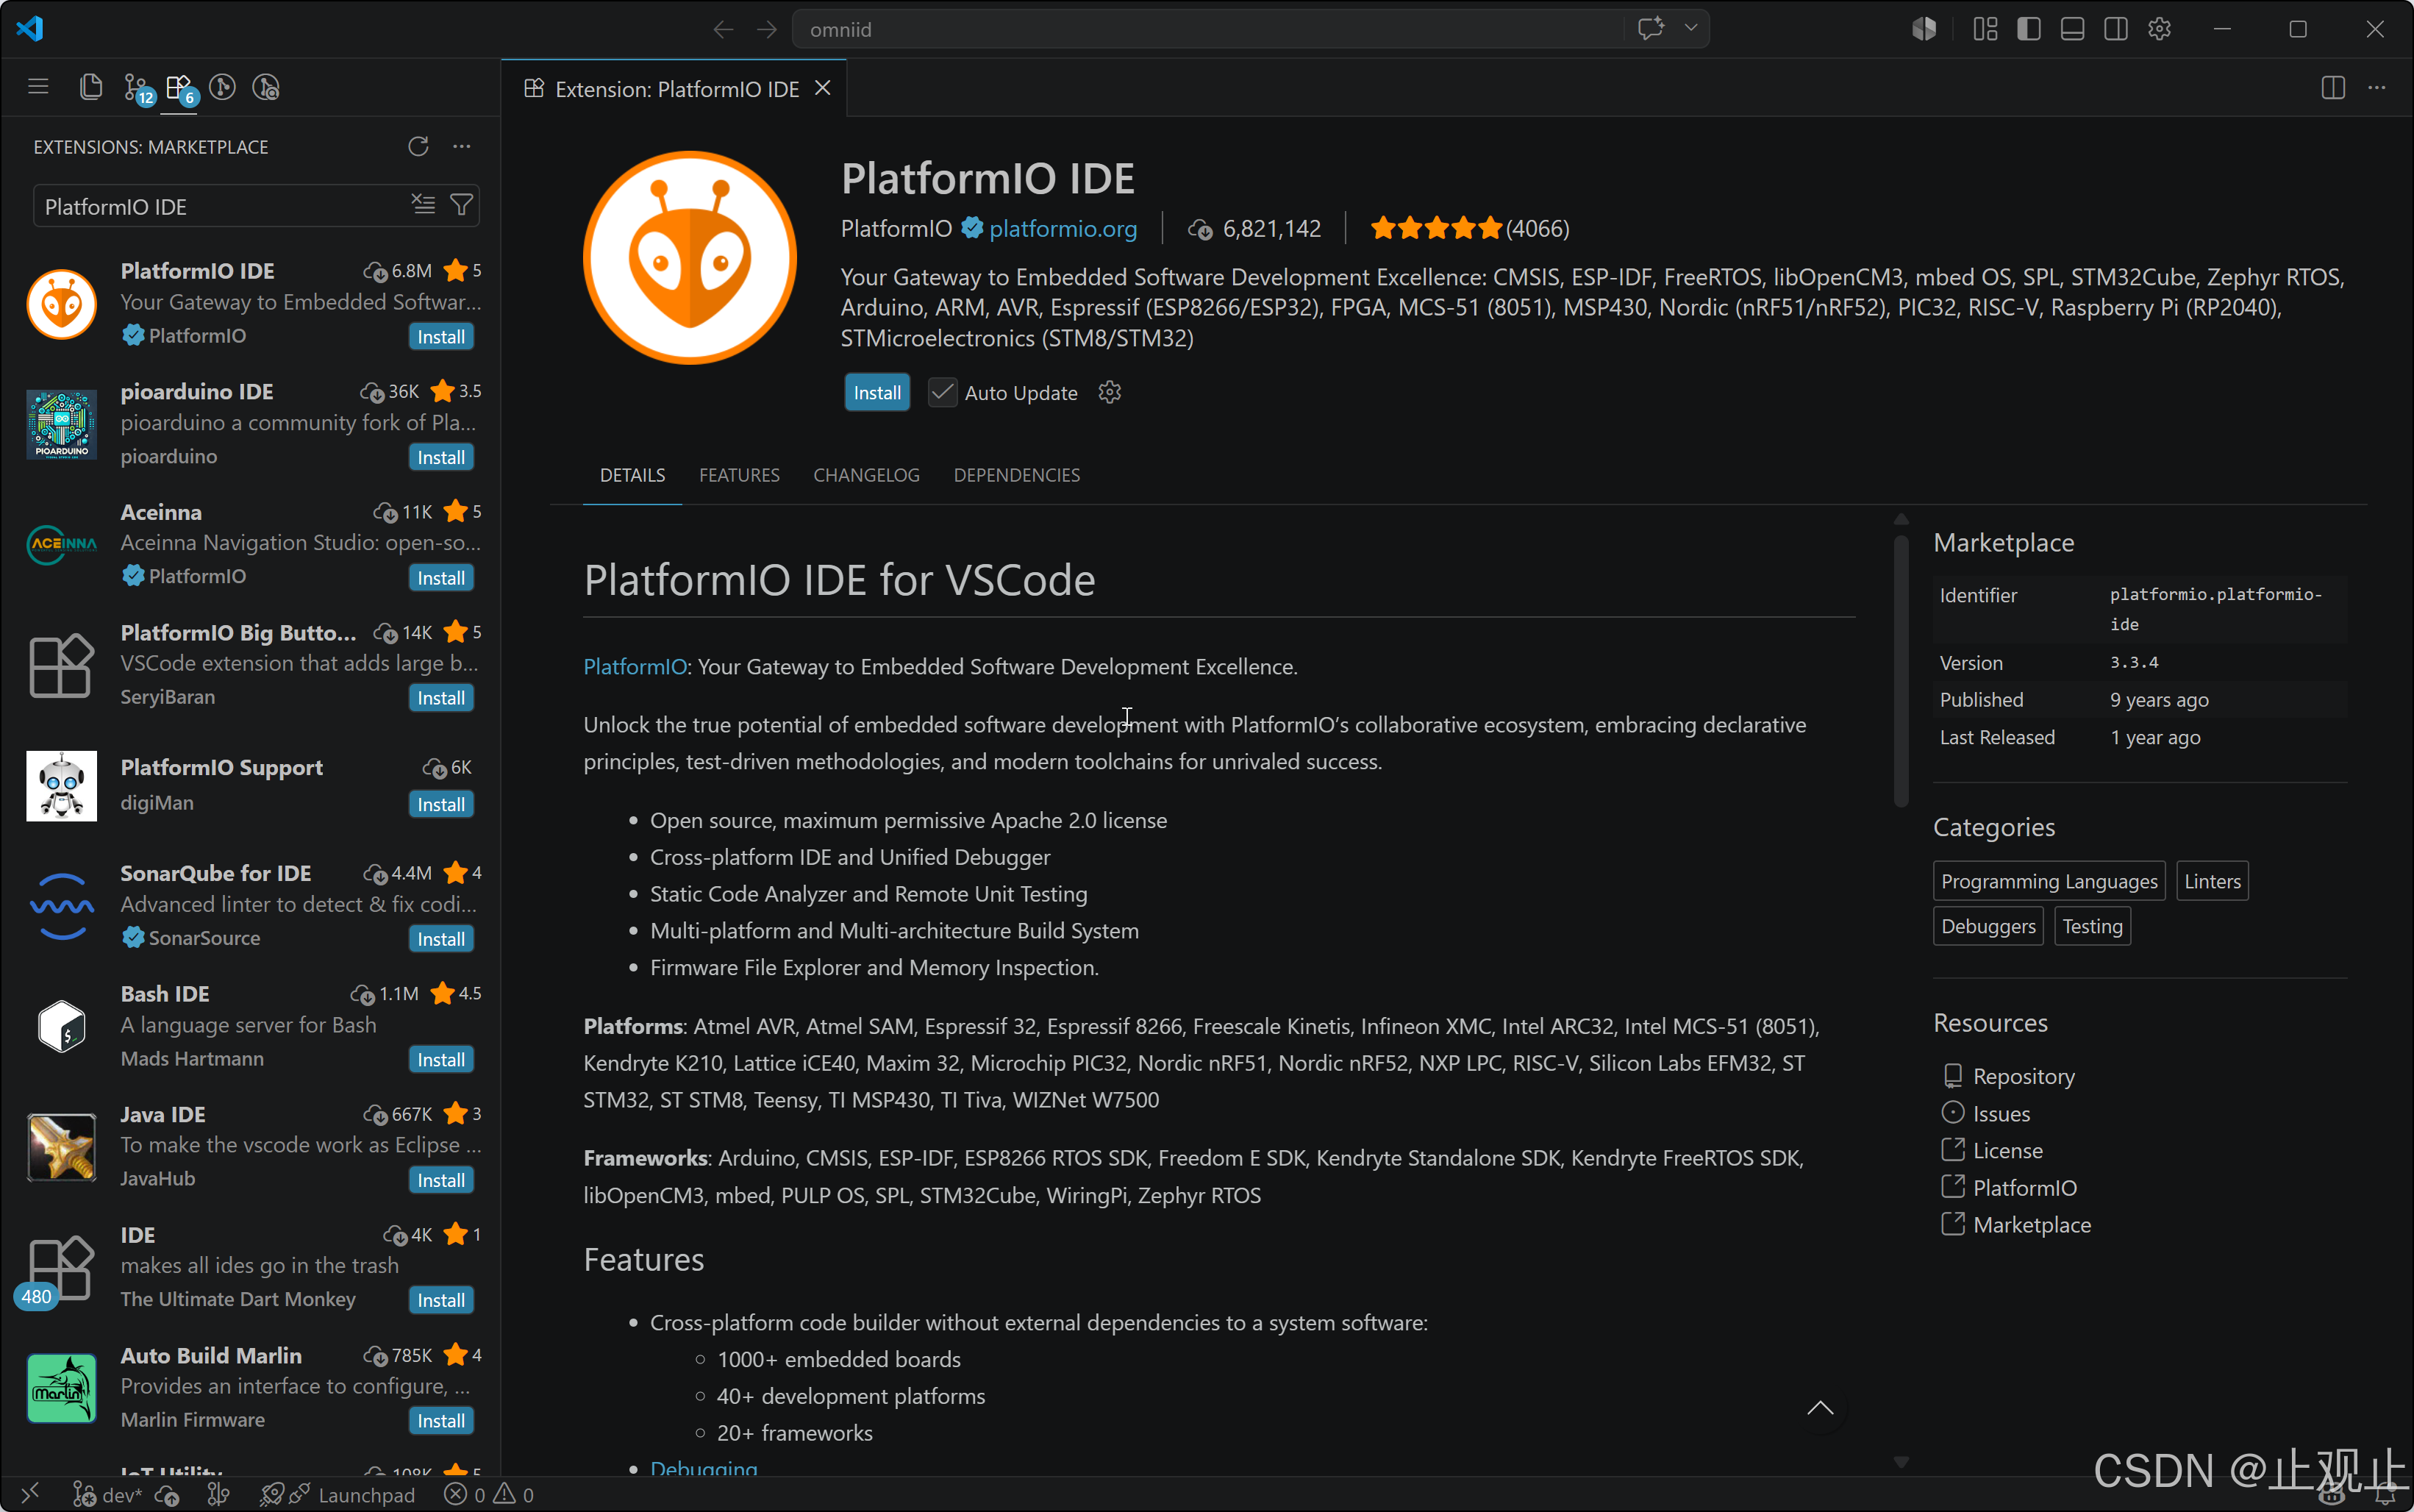Click the Auto Build Marlin extension icon
Viewport: 2414px width, 1512px height.
61,1388
